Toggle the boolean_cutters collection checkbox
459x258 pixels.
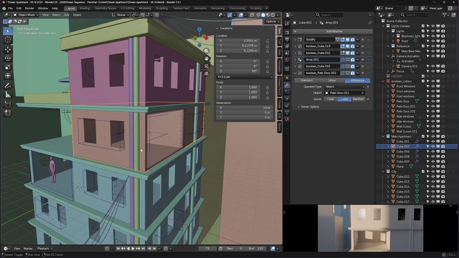pyautogui.click(x=423, y=81)
